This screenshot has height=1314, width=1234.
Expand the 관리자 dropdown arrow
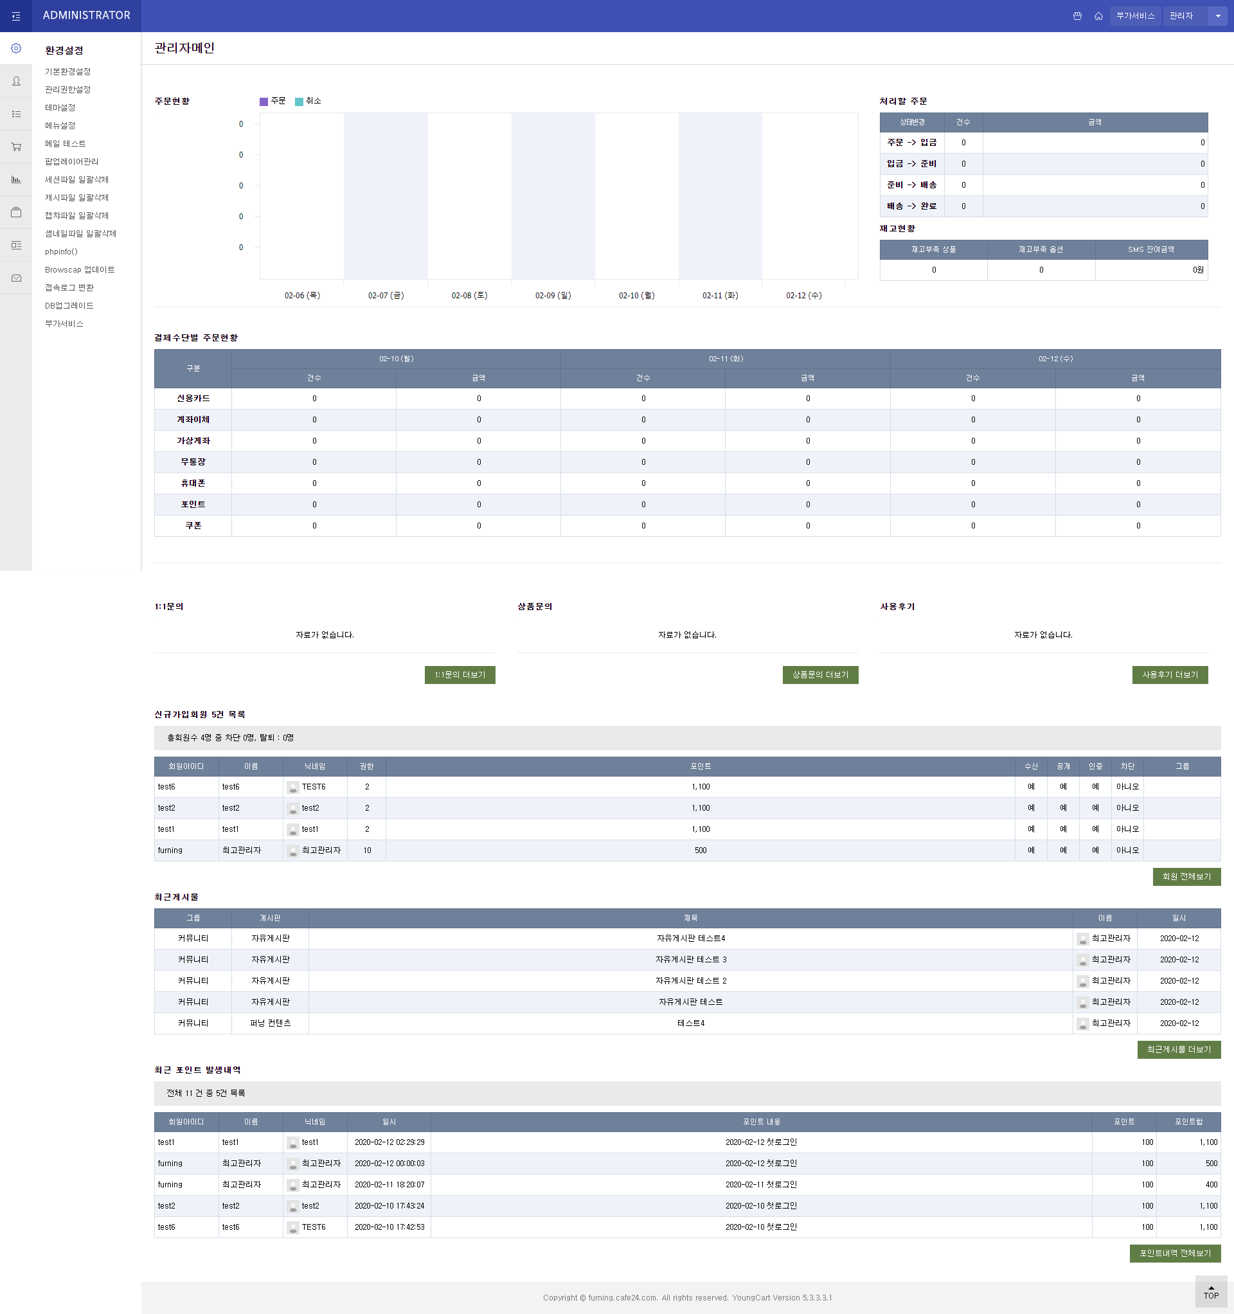tap(1217, 16)
